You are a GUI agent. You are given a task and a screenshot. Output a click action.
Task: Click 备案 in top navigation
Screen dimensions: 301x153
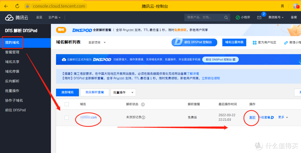[x=294, y=18]
